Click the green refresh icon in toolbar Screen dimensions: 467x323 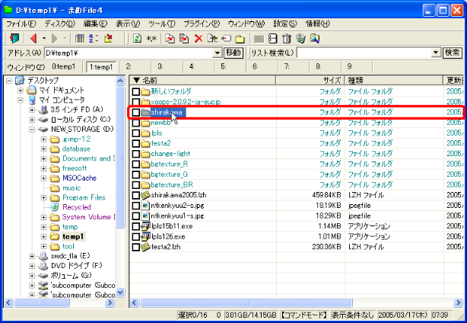click(137, 38)
